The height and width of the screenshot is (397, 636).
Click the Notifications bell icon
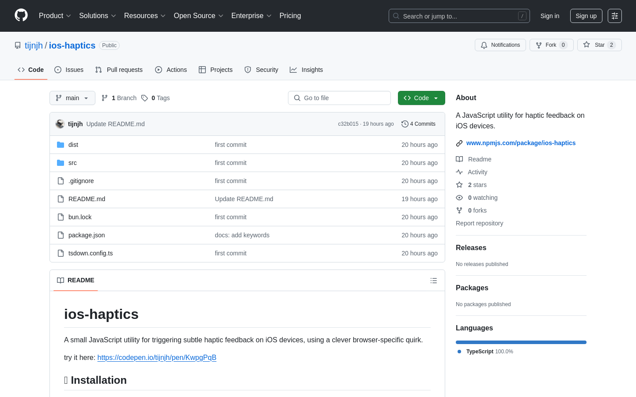484,45
